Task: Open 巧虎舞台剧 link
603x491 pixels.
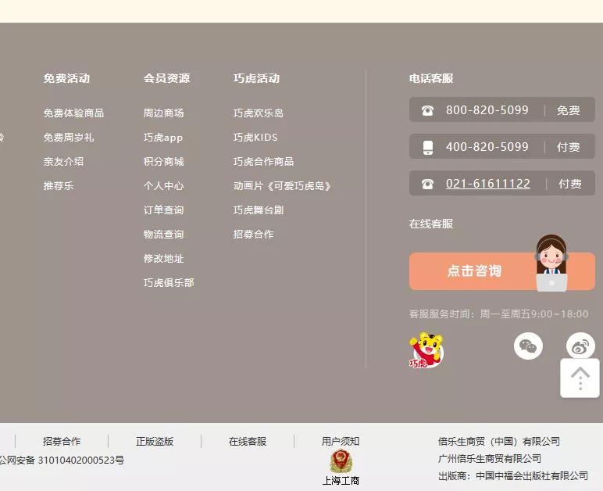Action: [258, 210]
